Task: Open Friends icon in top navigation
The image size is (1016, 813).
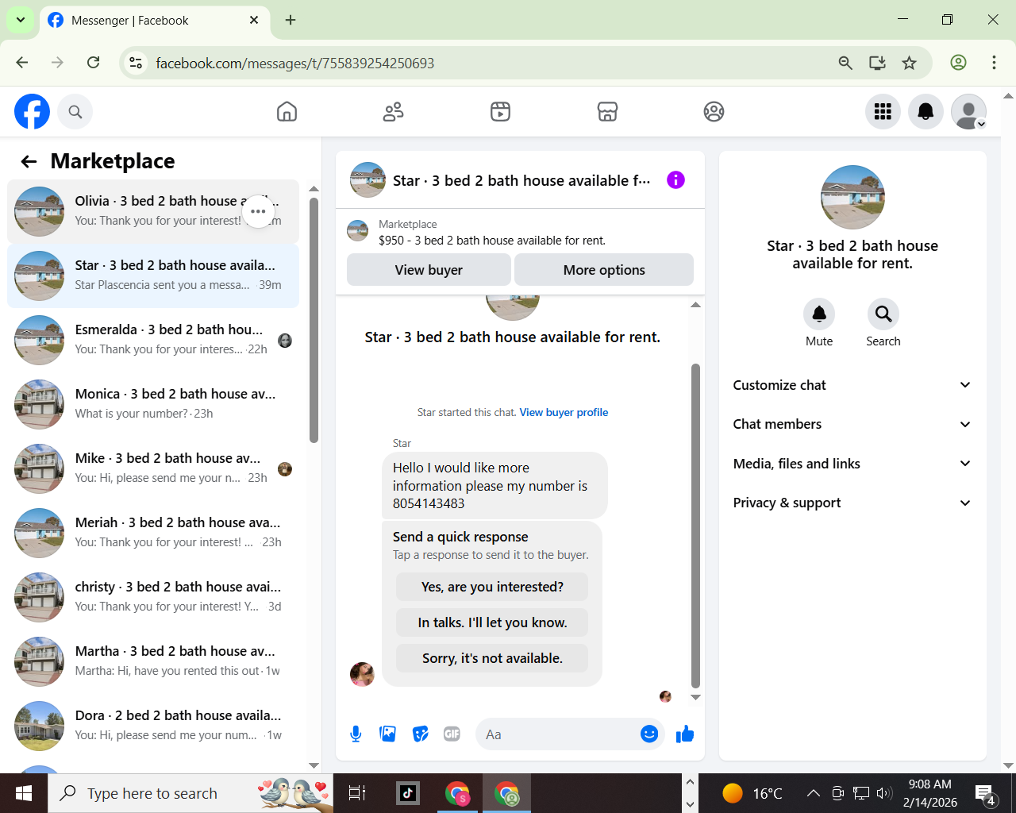Action: 394,112
